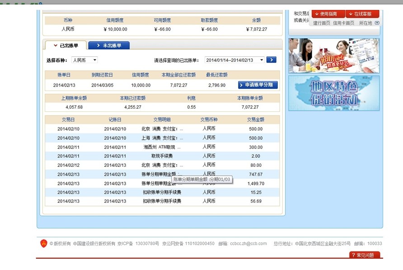The width and height of the screenshot is (403, 270).
Task: Click the 所在地 location arrow icon
Action: [377, 23]
